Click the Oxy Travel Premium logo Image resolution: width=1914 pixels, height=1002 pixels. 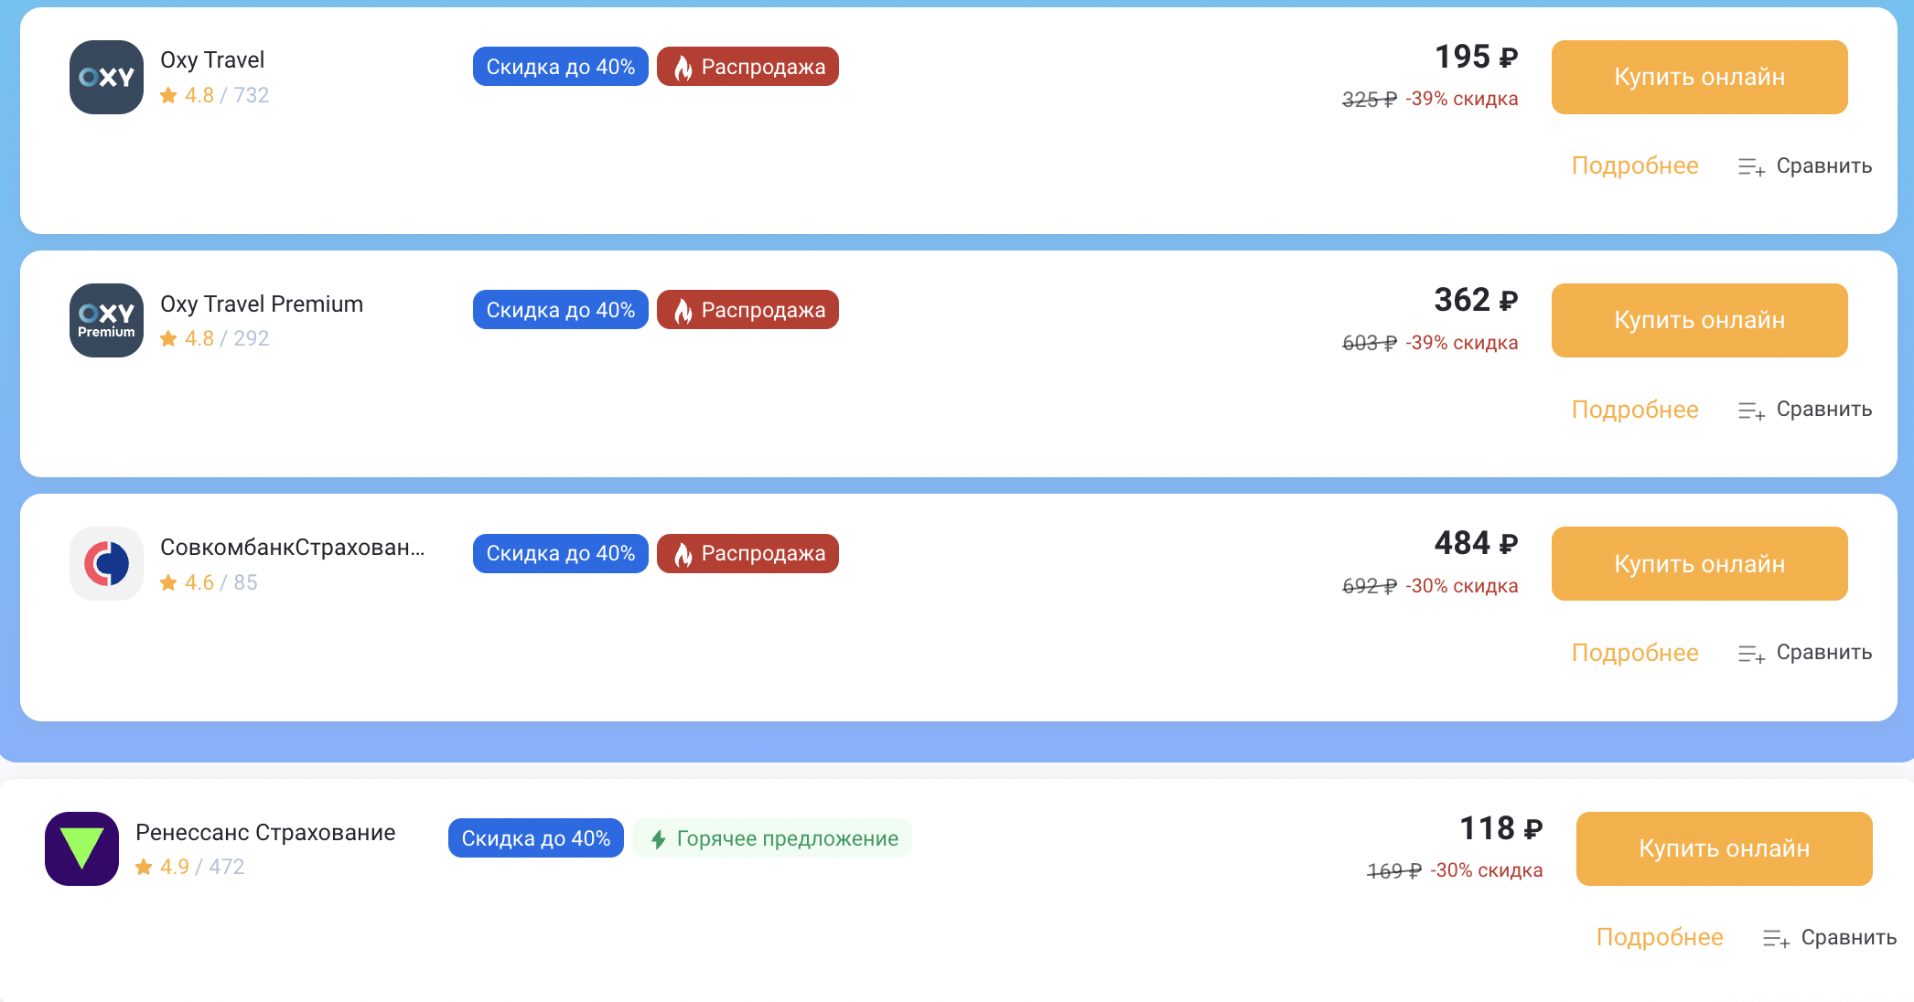click(106, 320)
